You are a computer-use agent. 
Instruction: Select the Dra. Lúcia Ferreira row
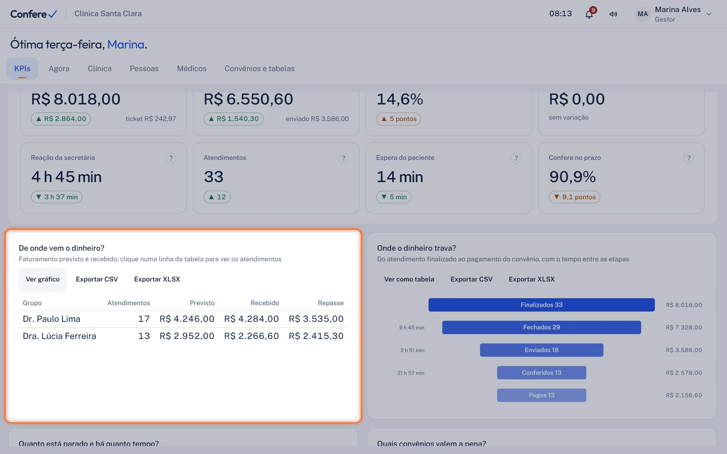pos(183,336)
